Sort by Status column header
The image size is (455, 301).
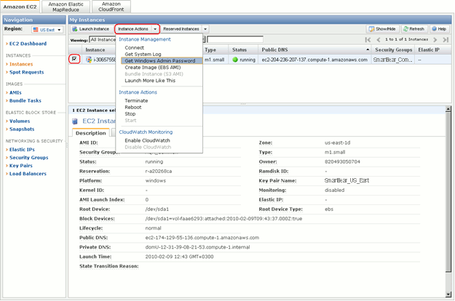[x=243, y=50]
